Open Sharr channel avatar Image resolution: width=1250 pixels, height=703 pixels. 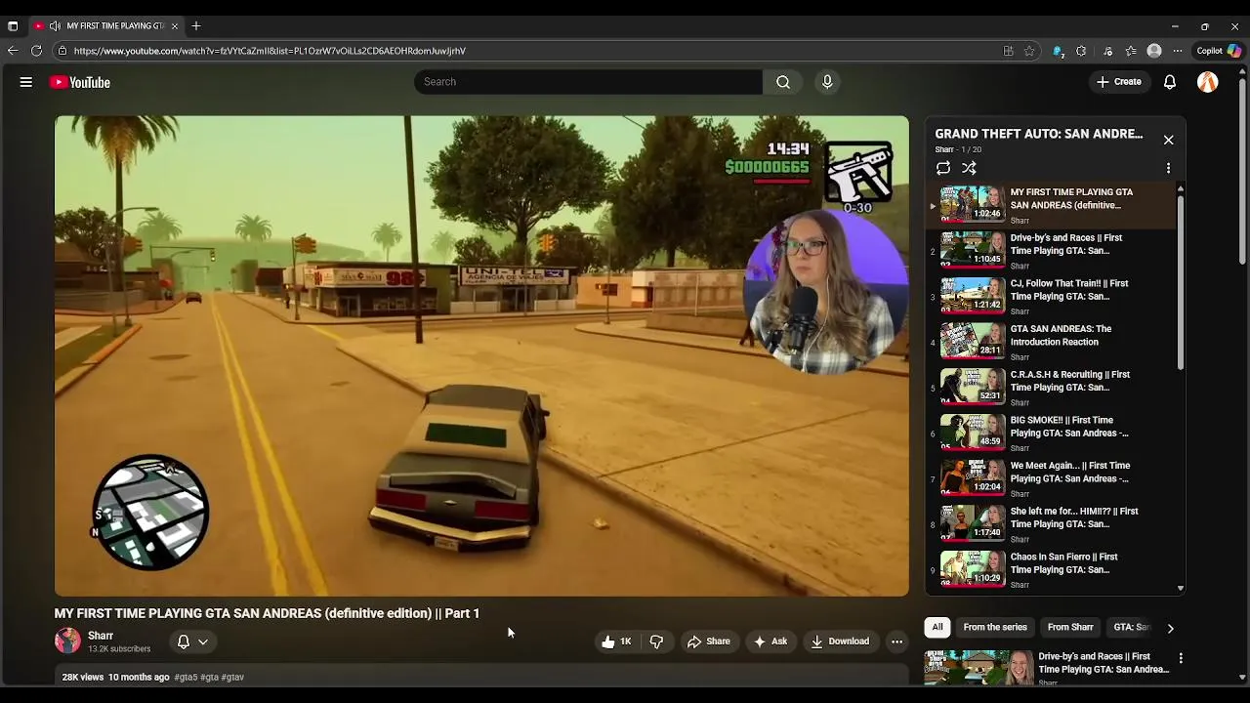point(67,641)
